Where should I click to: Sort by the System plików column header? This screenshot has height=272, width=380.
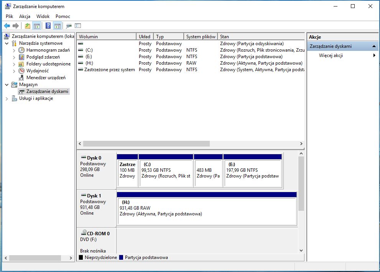coord(201,36)
